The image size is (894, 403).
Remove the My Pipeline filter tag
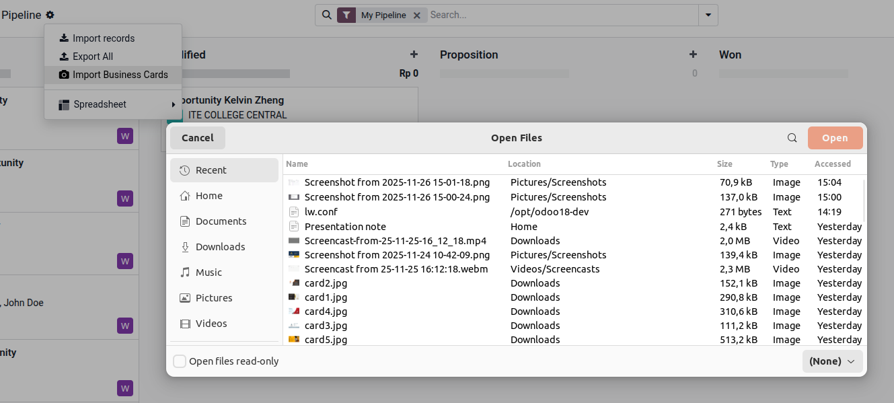tap(417, 15)
